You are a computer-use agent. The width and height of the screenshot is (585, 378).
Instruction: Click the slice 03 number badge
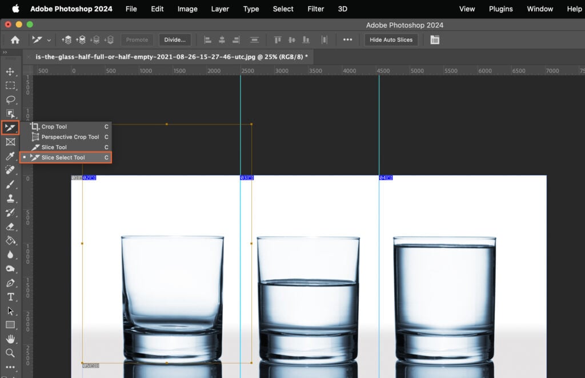point(244,178)
